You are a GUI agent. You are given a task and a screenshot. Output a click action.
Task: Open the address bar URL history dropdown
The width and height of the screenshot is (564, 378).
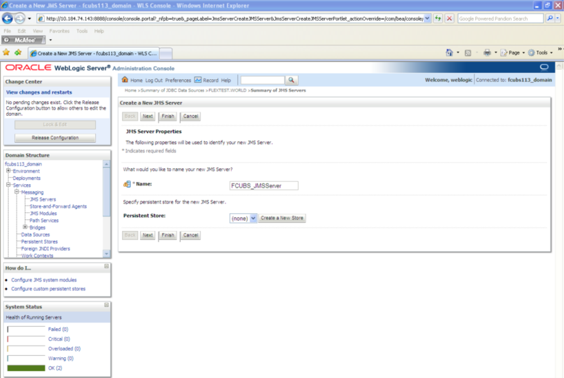coord(427,18)
